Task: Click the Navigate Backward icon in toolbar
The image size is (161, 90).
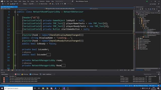Action: pyautogui.click(x=3, y=4)
